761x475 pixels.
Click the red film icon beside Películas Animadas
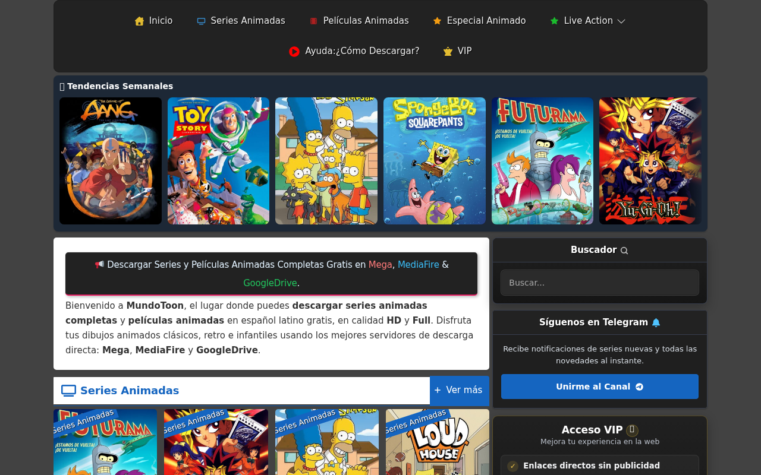(x=313, y=21)
